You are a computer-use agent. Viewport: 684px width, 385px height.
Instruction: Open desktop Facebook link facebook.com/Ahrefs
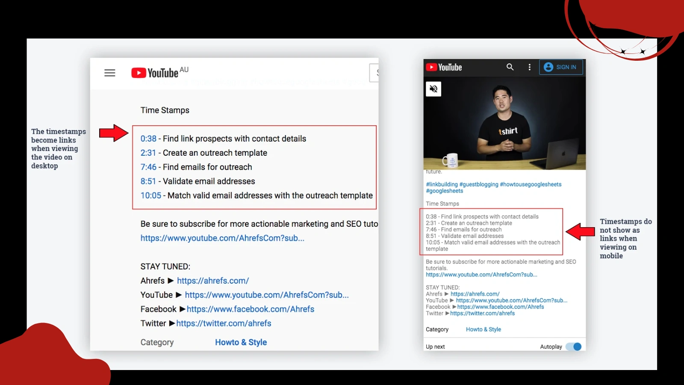pyautogui.click(x=251, y=309)
